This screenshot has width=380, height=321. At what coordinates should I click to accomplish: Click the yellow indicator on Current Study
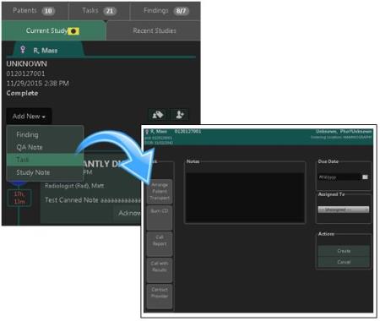pos(73,31)
